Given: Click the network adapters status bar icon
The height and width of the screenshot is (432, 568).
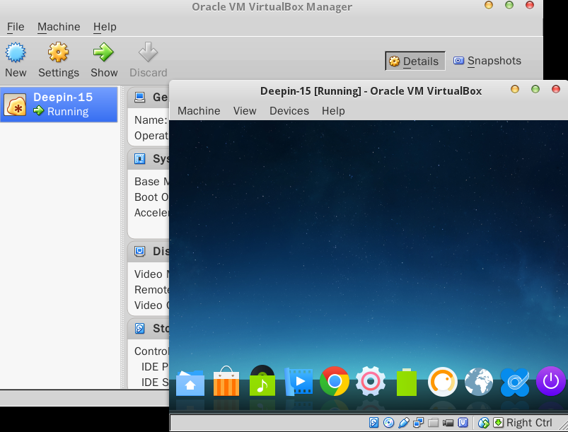Looking at the screenshot, I should [418, 423].
